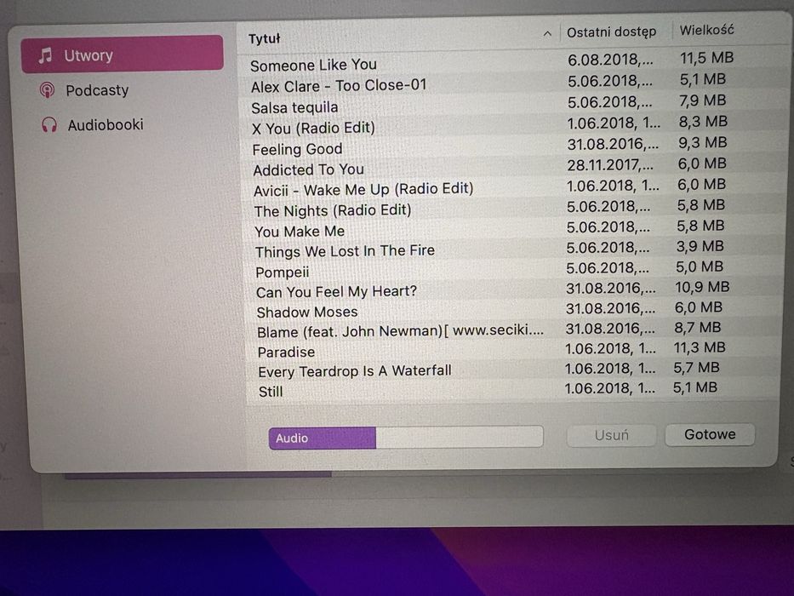Select the Shadow Moses track
The image size is (794, 596).
pos(511,310)
